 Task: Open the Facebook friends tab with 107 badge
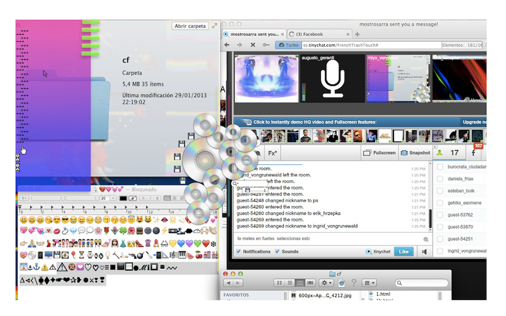pyautogui.click(x=474, y=153)
